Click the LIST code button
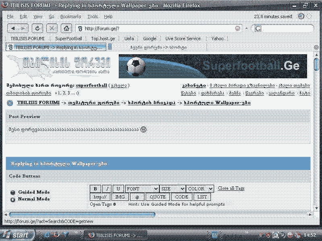Image resolution: width=322 pixels, height=241 pixels. tap(202, 197)
